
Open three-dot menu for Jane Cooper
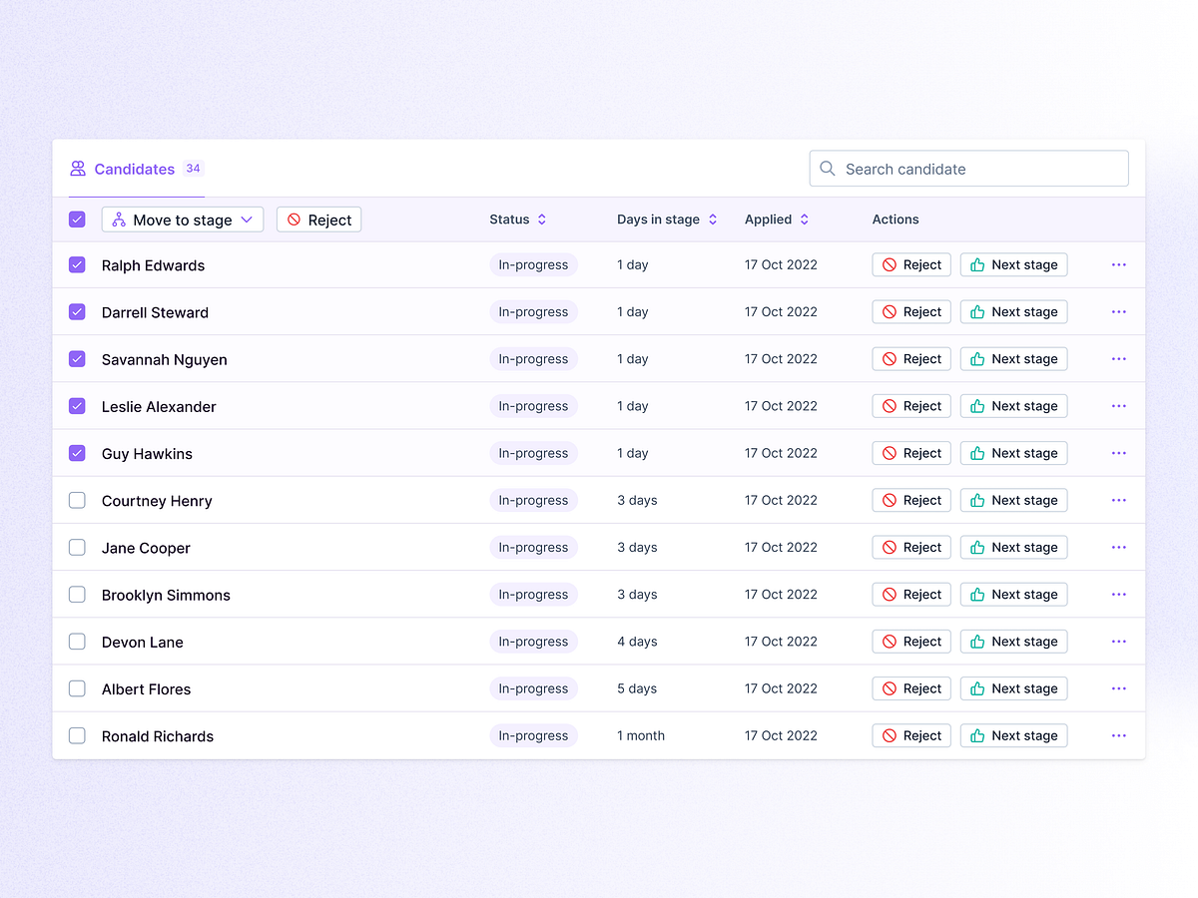pyautogui.click(x=1118, y=548)
